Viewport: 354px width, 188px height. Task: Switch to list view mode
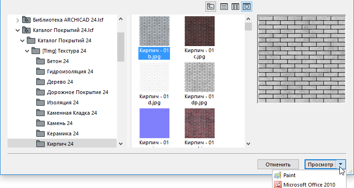pos(225,7)
